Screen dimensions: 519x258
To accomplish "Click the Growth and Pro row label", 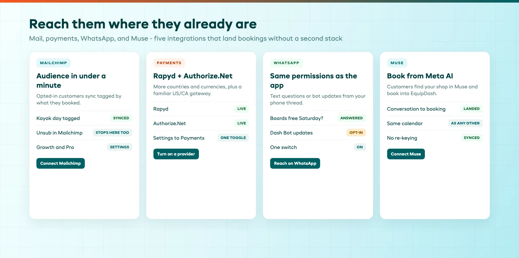I will 55,147.
